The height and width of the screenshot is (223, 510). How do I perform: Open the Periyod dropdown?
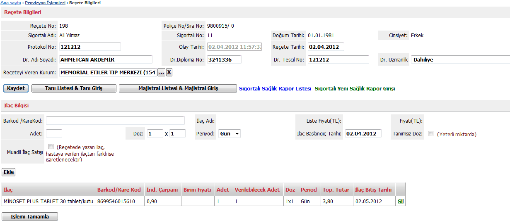pos(230,134)
